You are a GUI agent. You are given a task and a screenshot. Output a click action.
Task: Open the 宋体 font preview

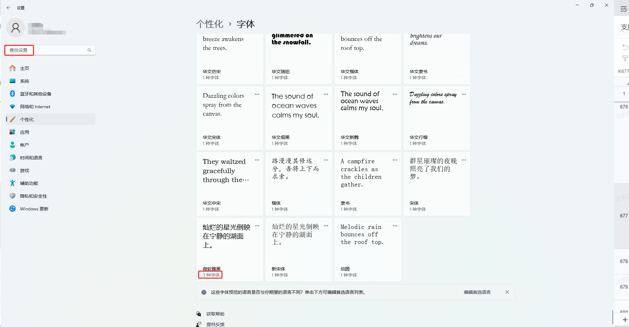click(x=437, y=184)
